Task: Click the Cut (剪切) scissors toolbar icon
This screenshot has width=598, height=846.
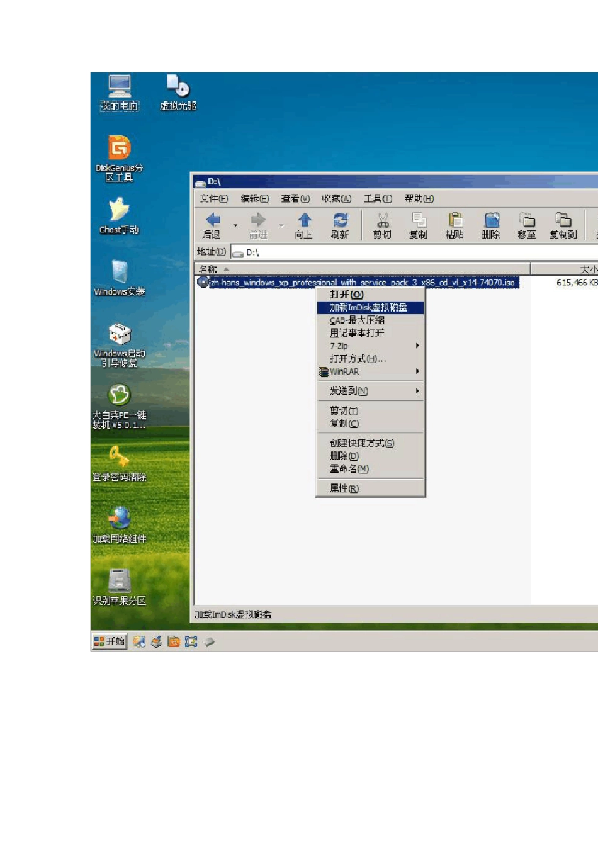Action: [383, 220]
